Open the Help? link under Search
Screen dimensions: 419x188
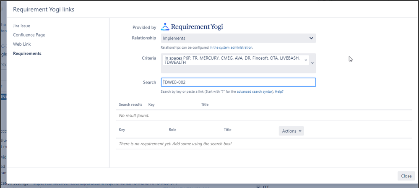tap(279, 91)
